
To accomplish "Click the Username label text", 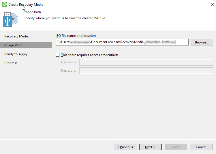I will point(69,62).
